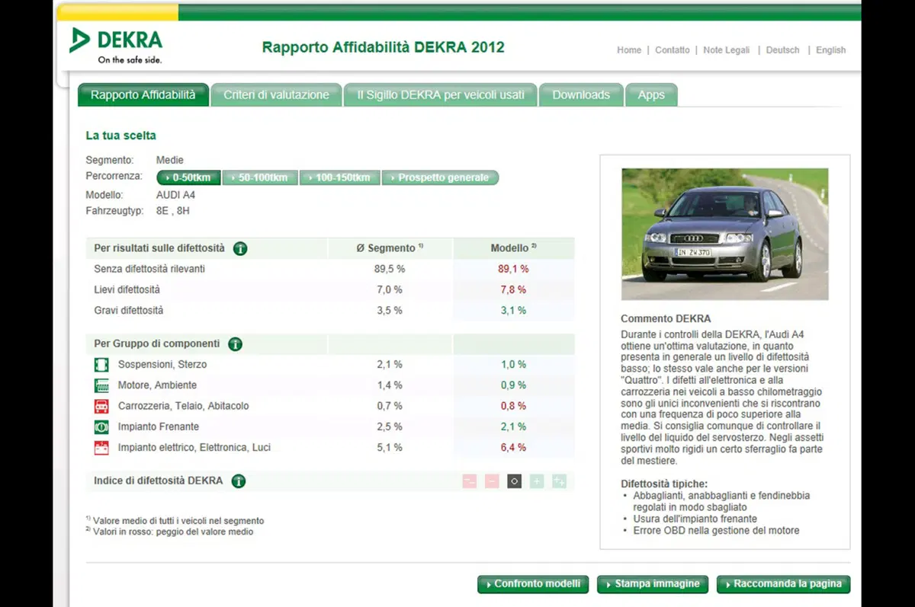Open the Note Legali link
The width and height of the screenshot is (915, 607).
pos(727,50)
